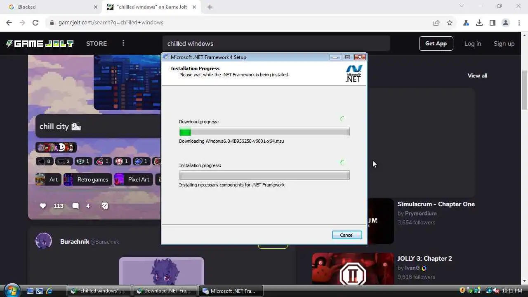
Task: Open a new browser tab
Action: [x=210, y=7]
